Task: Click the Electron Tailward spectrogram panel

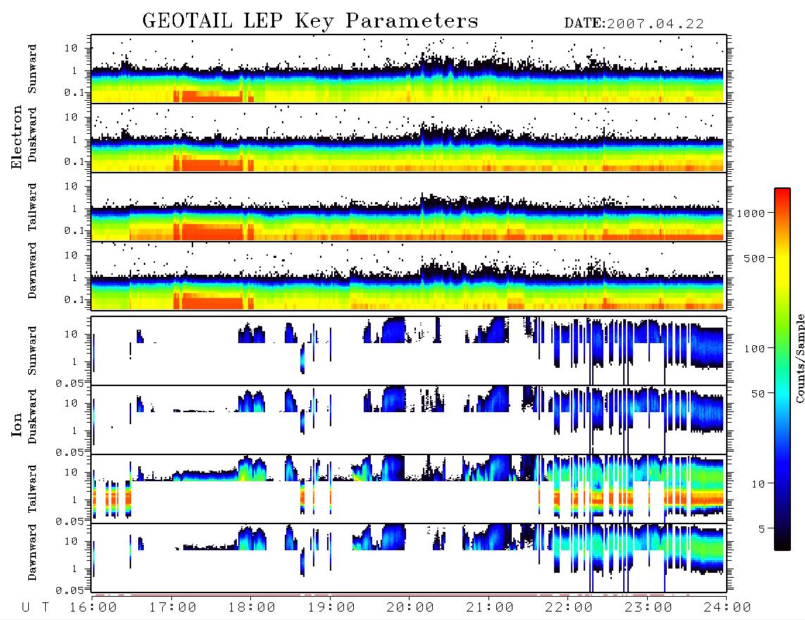Action: coord(409,207)
